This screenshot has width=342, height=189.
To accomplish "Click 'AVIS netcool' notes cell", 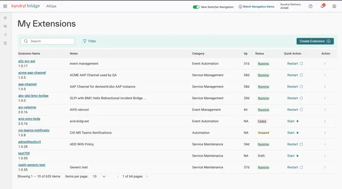I will pos(79,110).
